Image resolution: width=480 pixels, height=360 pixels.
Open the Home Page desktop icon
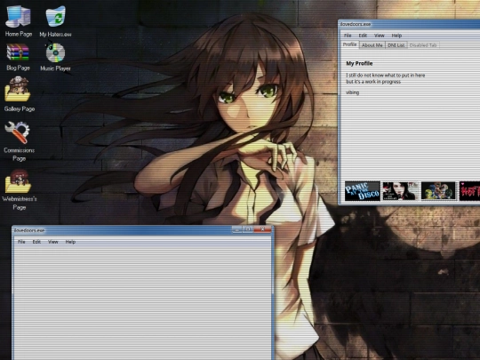(x=19, y=20)
